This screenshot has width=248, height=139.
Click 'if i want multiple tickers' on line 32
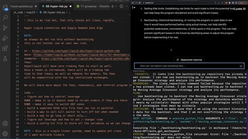[44, 135]
